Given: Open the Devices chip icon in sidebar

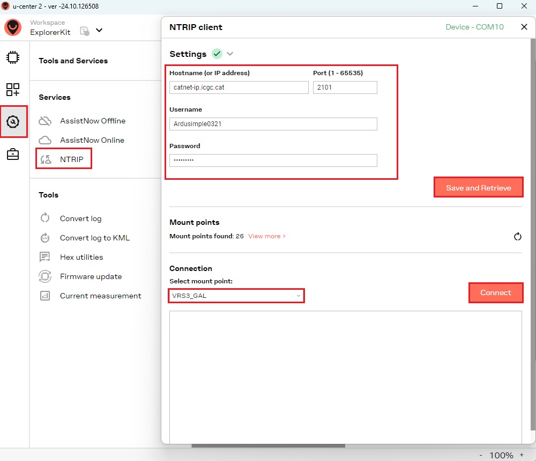Looking at the screenshot, I should coord(13,57).
